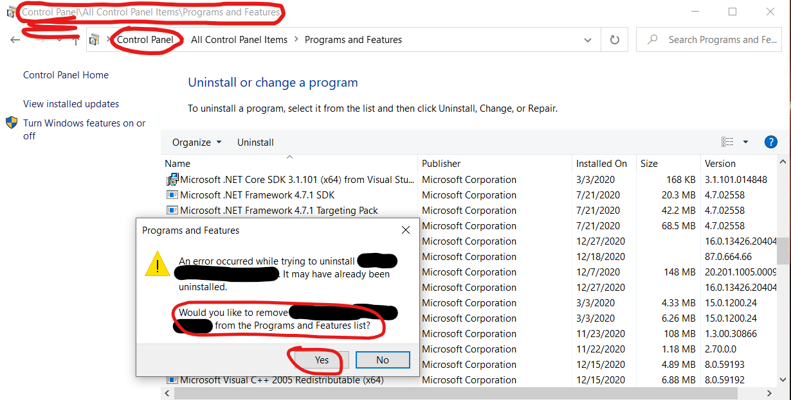
Task: Select Microsoft .NET Core SDK 3.1.101 row
Action: (469, 180)
